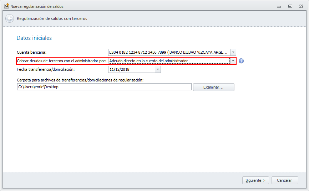Click the Cuenta bancaria label
This screenshot has height=191, width=309.
pyautogui.click(x=32, y=52)
